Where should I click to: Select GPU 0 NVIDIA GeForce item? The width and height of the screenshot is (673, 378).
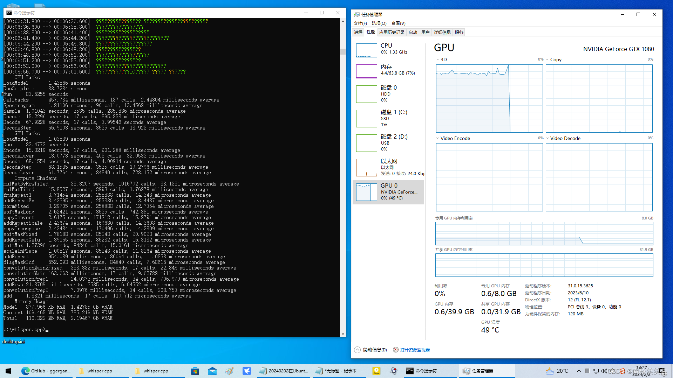388,192
